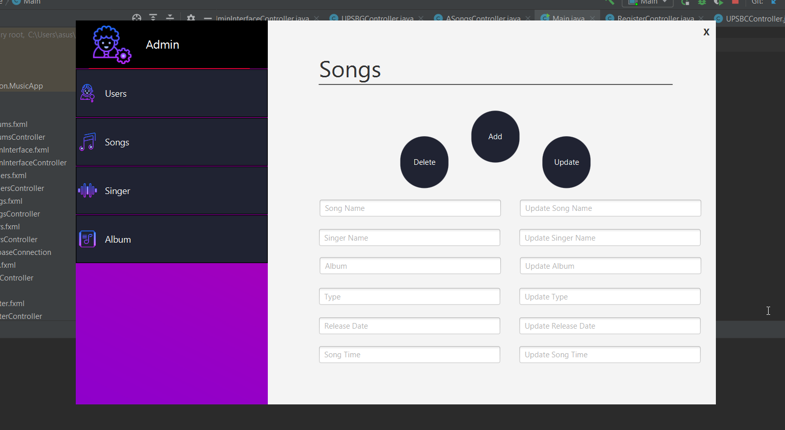The height and width of the screenshot is (430, 785).
Task: Switch to the ASongsController.java tab
Action: [x=483, y=18]
